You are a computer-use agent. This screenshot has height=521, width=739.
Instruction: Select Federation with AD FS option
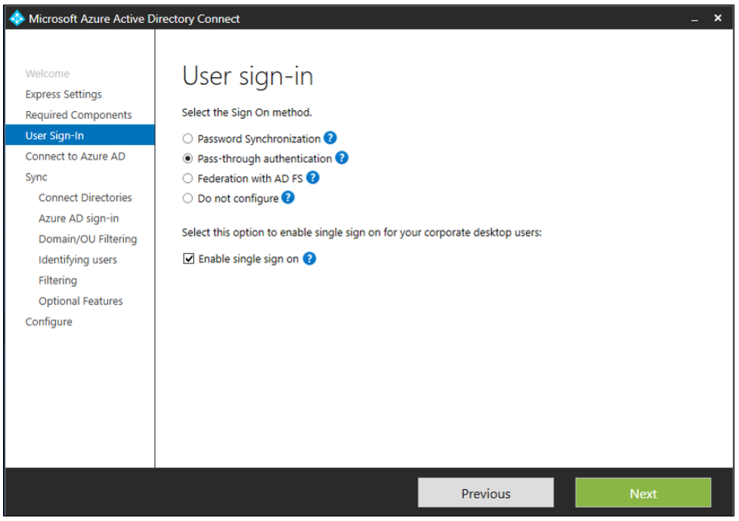click(x=187, y=178)
